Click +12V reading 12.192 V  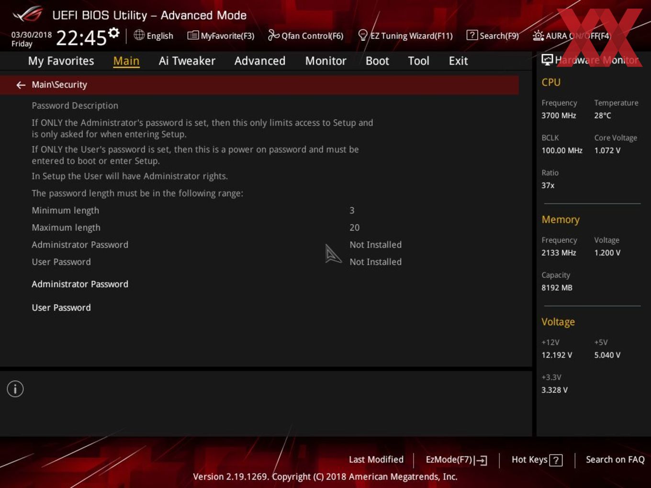[557, 355]
